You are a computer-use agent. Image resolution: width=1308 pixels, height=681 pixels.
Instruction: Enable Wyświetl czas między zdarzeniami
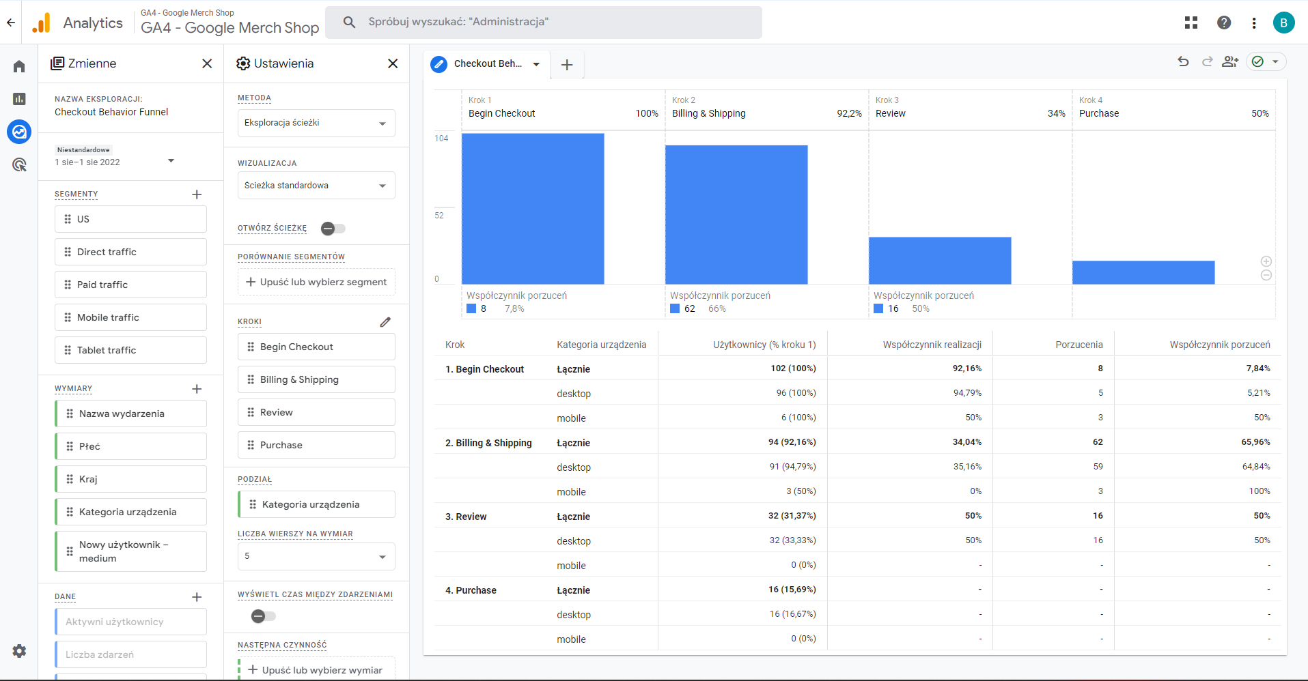coord(260,615)
